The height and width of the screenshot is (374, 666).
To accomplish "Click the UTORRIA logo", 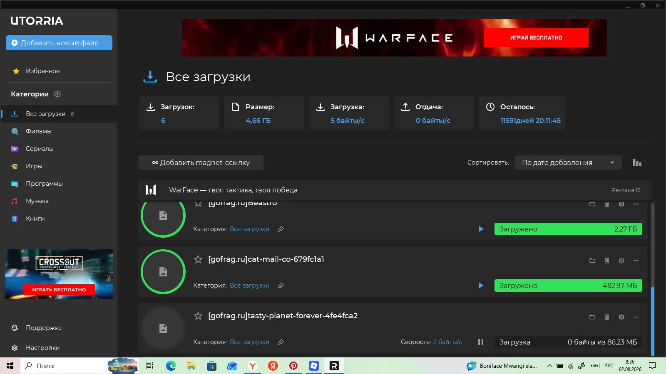I will click(x=37, y=21).
